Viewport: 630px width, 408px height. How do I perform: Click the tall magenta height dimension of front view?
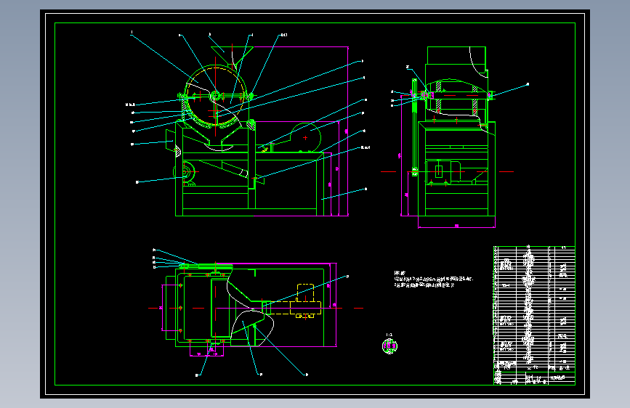point(347,131)
